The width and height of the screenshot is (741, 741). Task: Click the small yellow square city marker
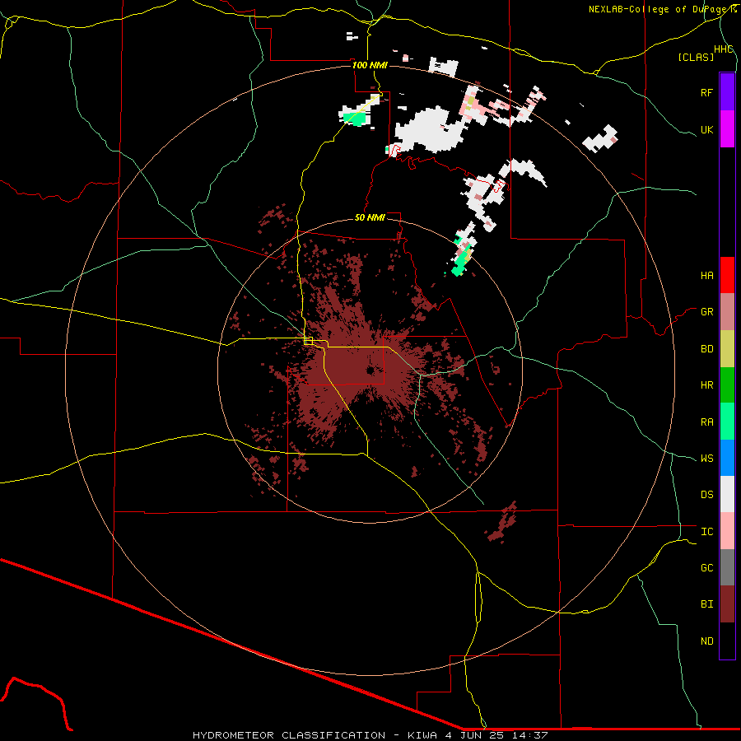click(x=309, y=341)
